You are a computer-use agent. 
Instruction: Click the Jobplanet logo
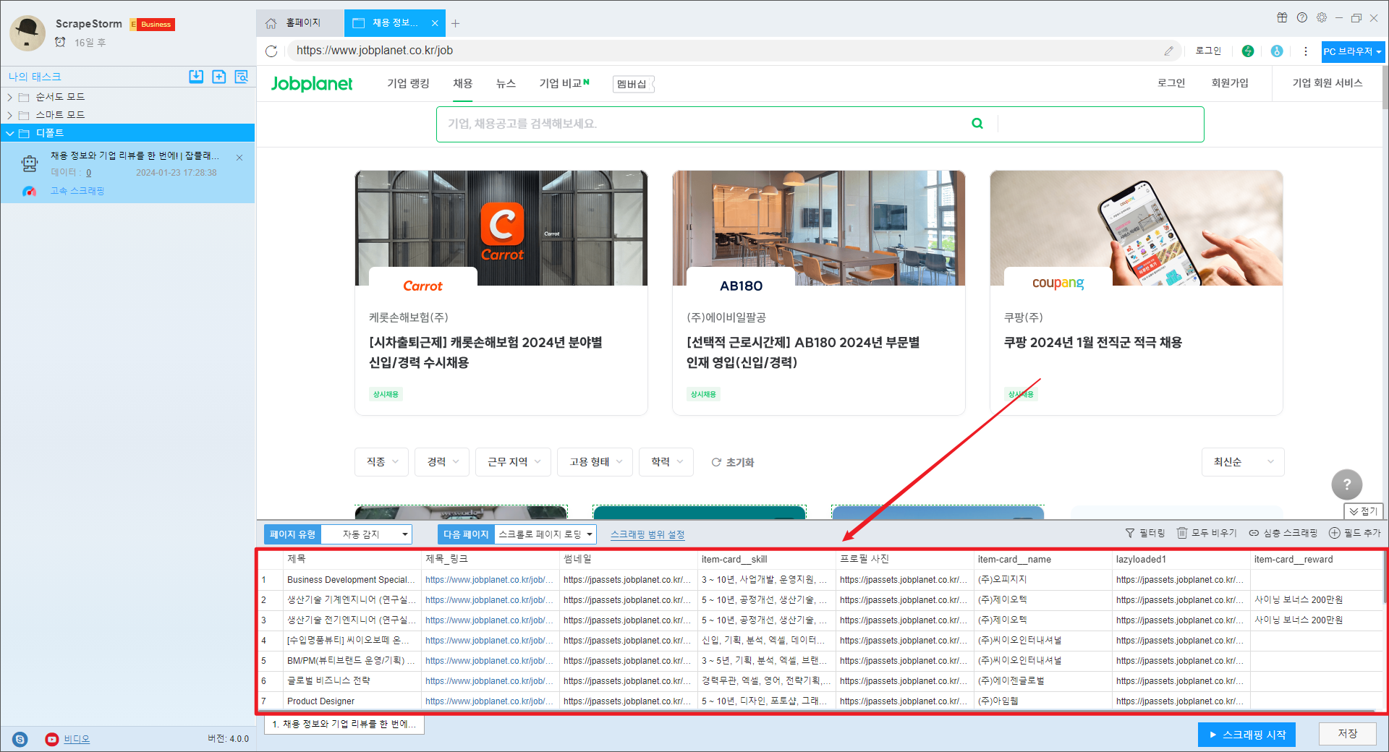(312, 84)
